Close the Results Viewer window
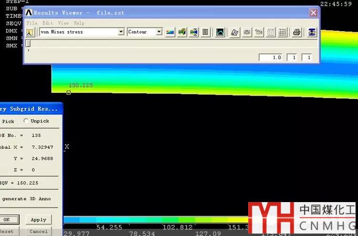Screen dimensions: 358x236 (x=313, y=13)
